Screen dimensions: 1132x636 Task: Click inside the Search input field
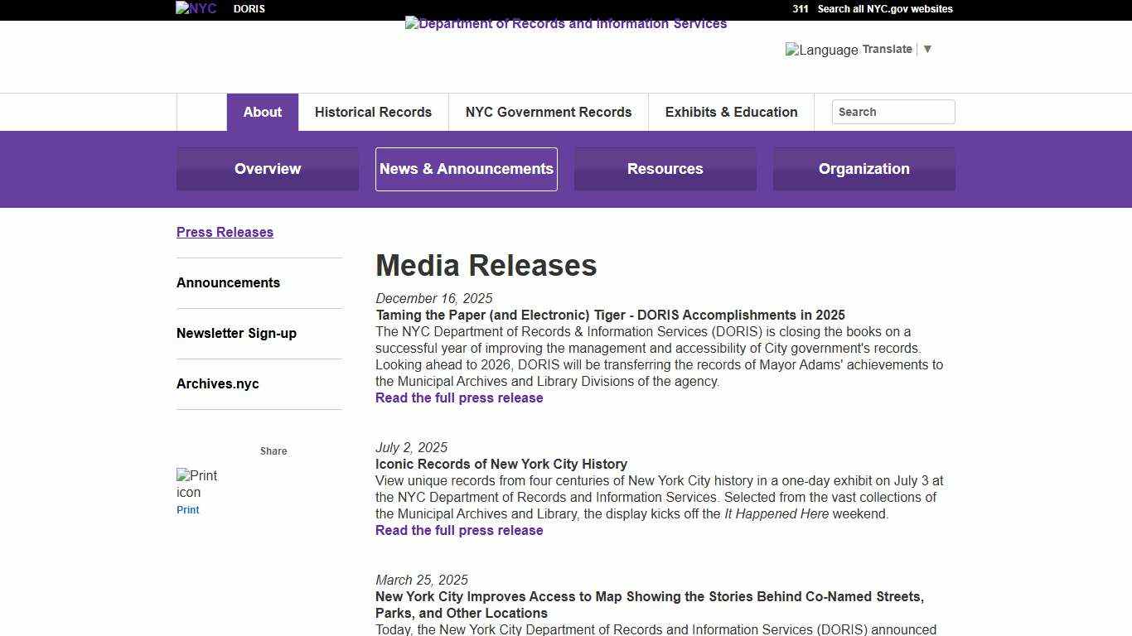coord(893,112)
